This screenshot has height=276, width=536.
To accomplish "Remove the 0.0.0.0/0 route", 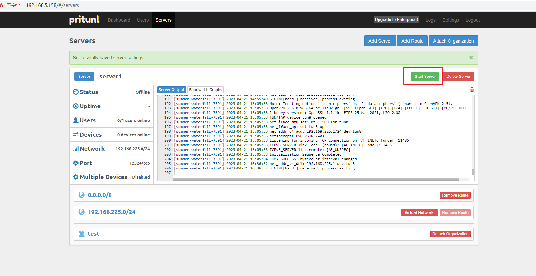I will pos(455,195).
